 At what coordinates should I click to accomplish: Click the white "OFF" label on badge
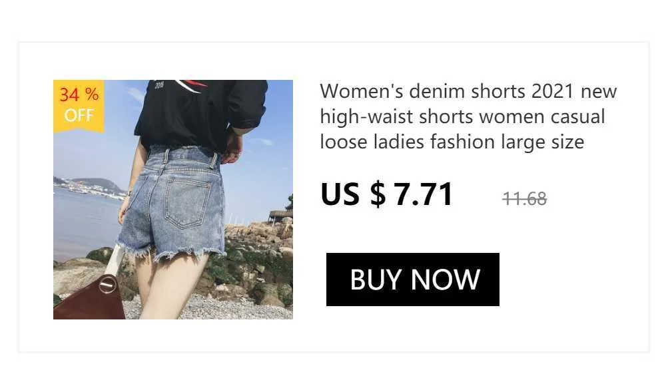click(x=79, y=115)
